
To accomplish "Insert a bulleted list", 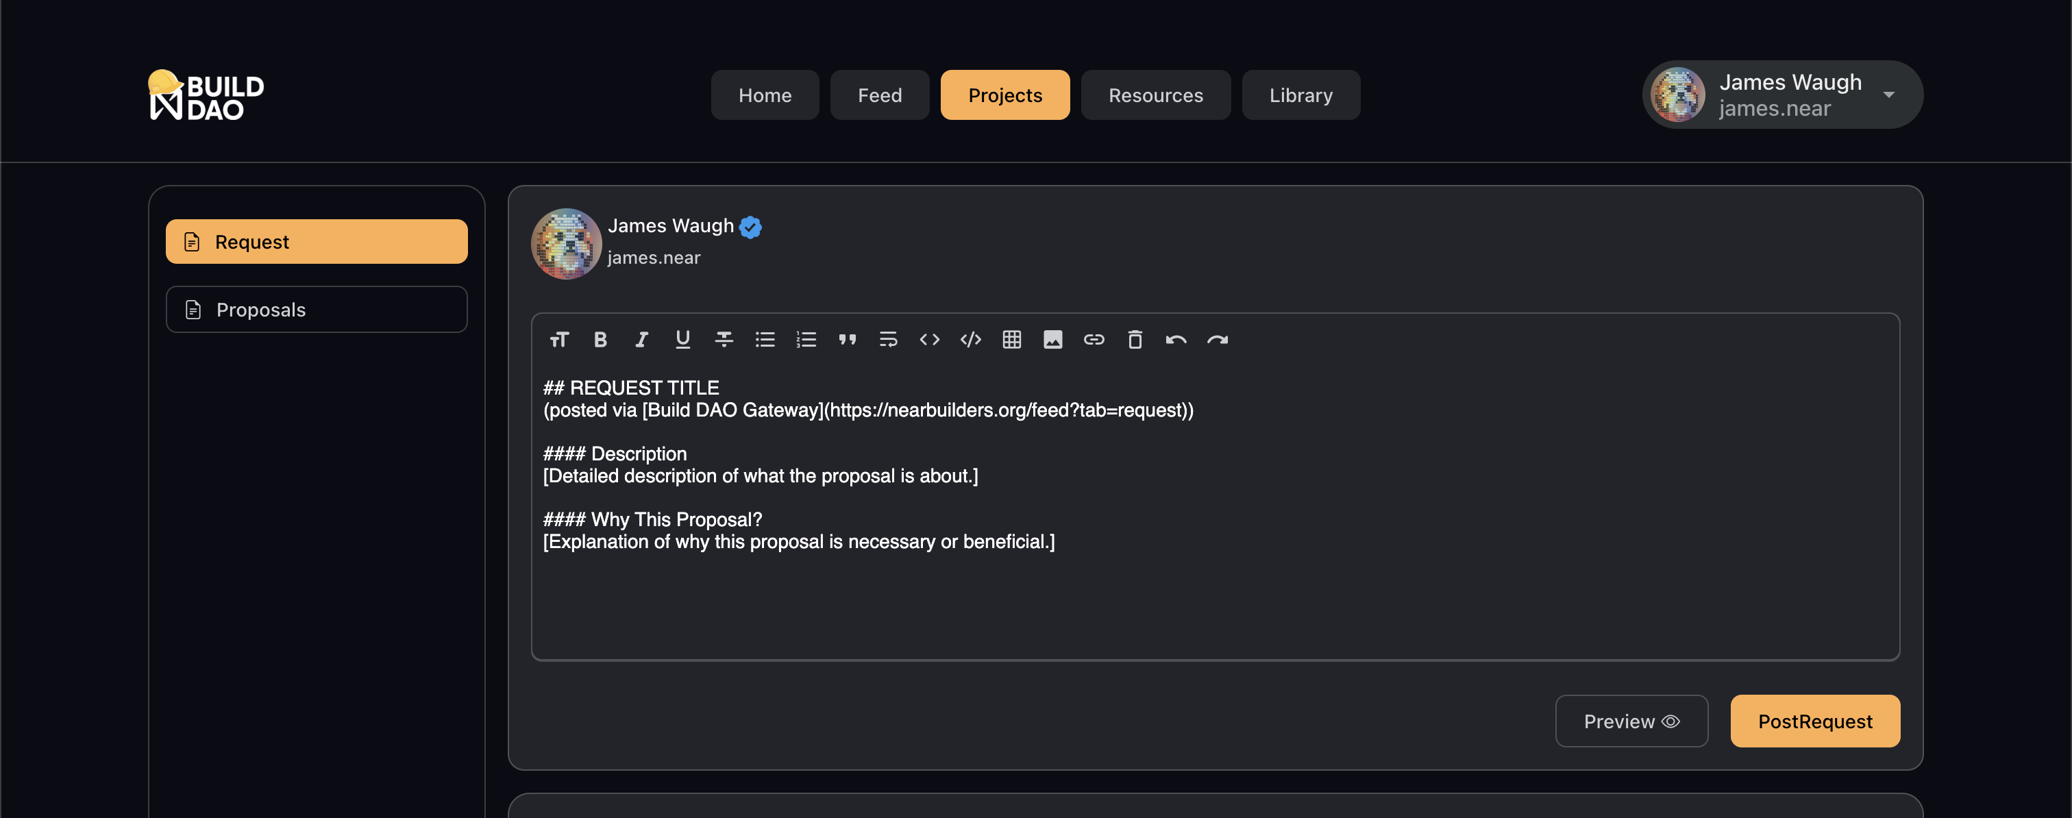I will click(x=765, y=339).
